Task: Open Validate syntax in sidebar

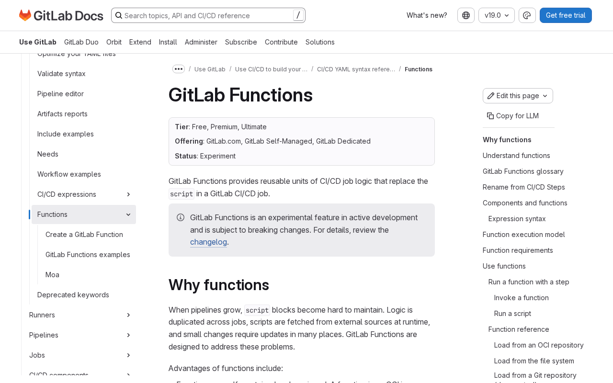Action: [x=61, y=74]
